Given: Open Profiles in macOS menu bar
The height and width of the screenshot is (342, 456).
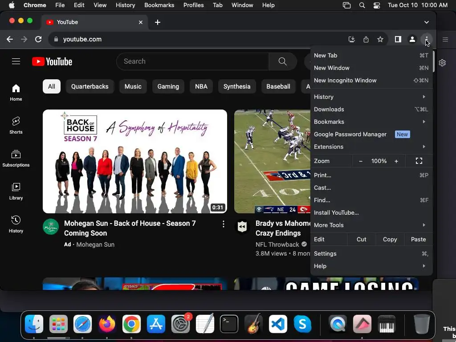Looking at the screenshot, I should [x=193, y=5].
